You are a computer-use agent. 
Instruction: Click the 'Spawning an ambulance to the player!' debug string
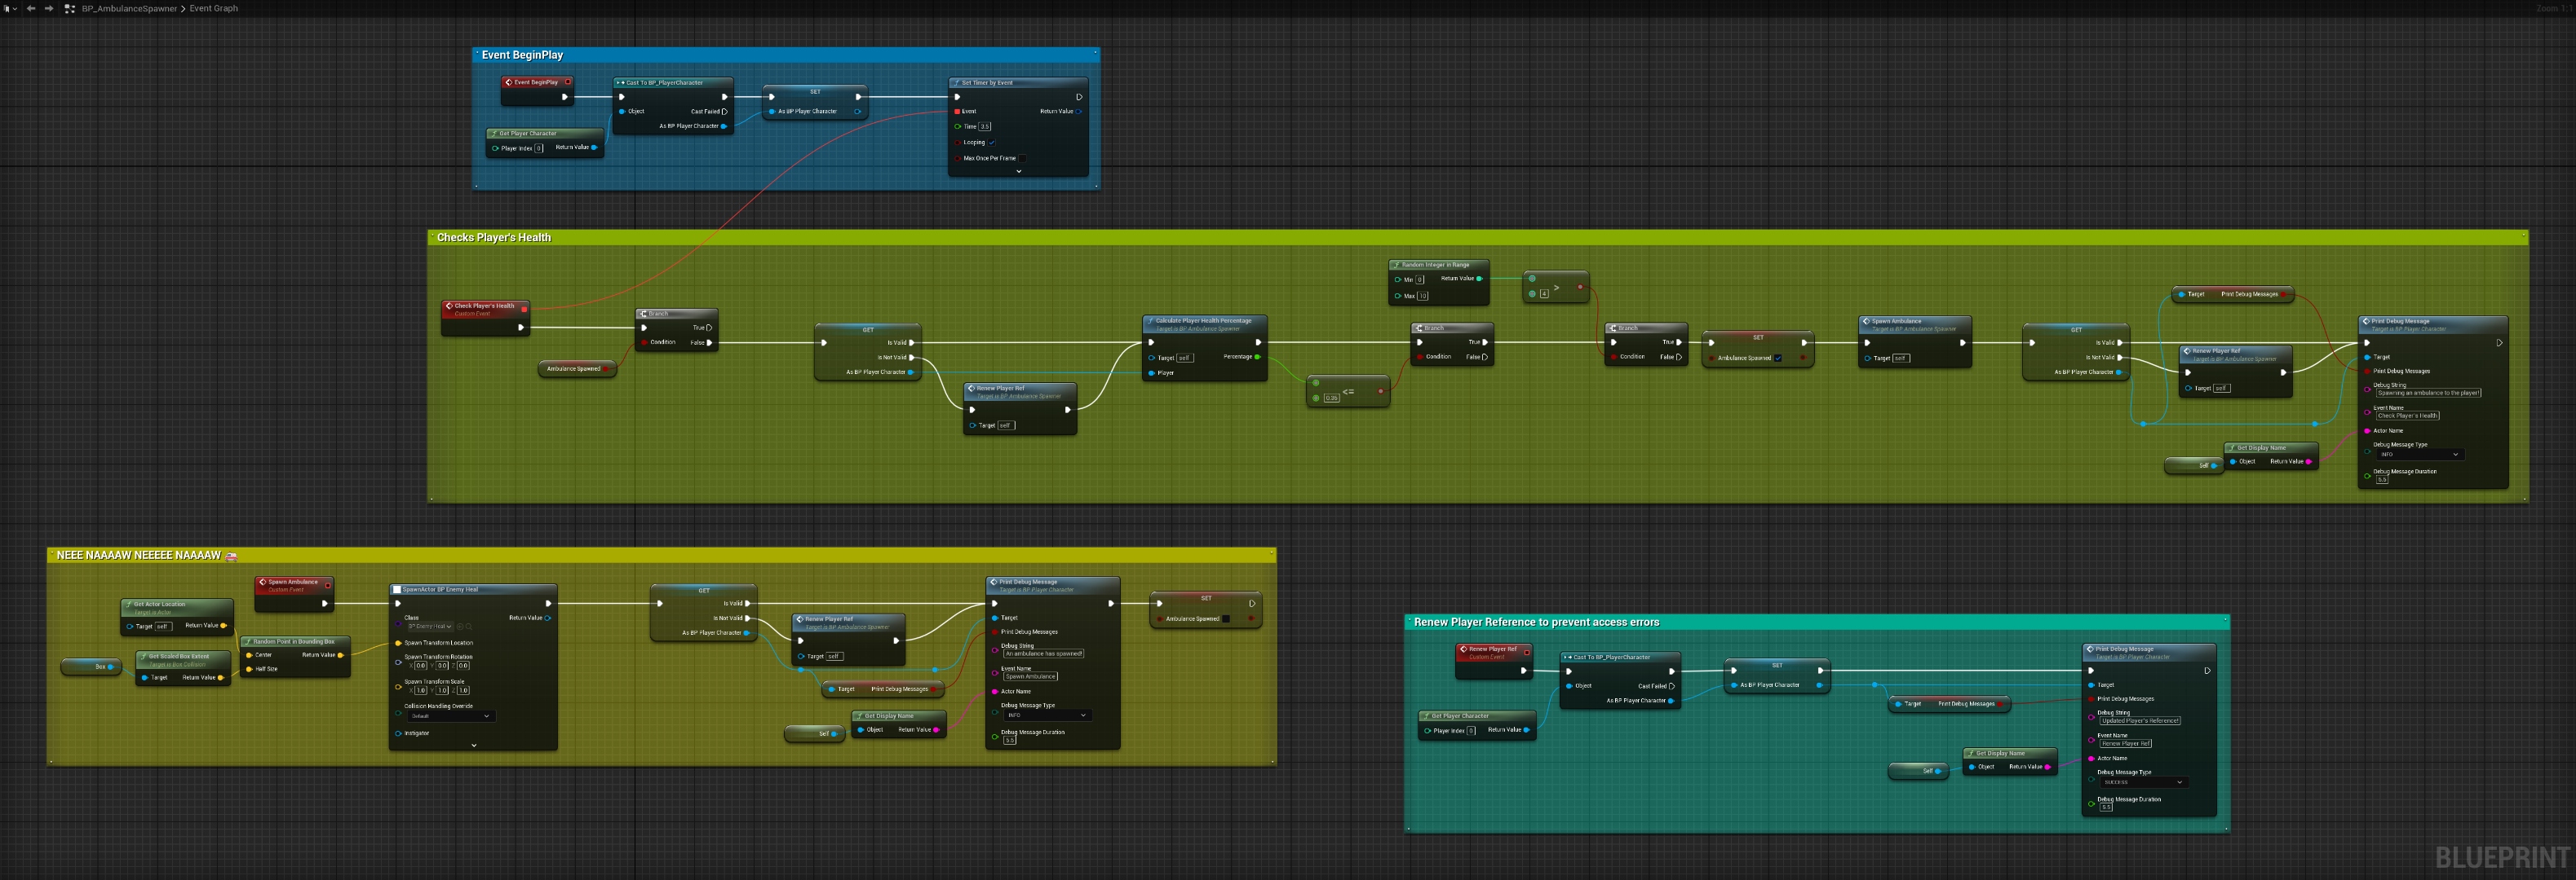[x=2428, y=393]
